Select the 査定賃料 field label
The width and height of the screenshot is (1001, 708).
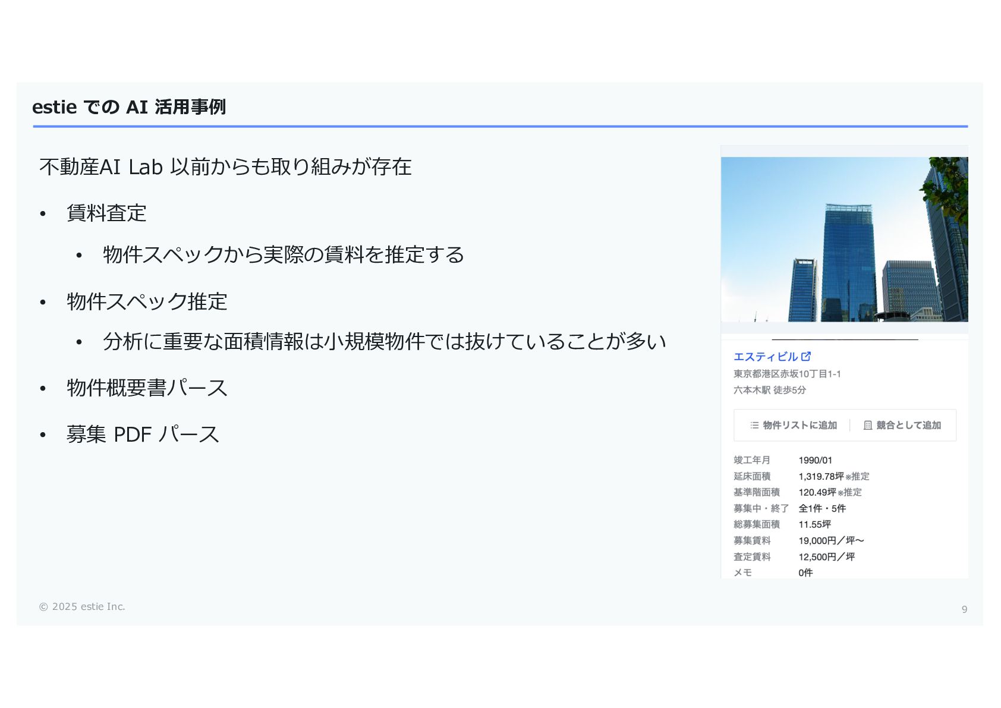pos(752,556)
